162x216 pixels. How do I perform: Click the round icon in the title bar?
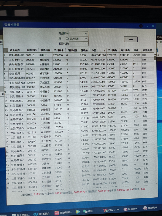(x=141, y=26)
